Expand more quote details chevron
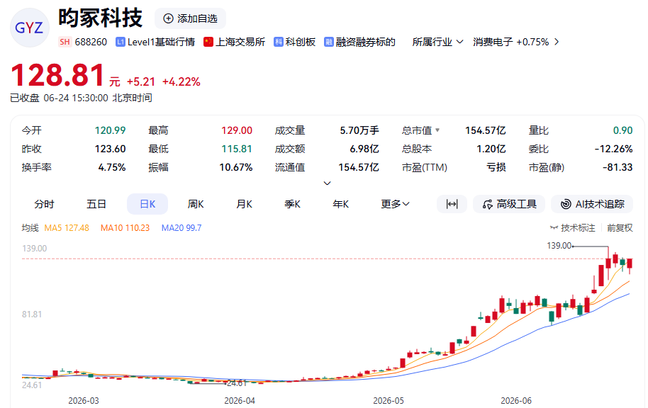Screen dimensions: 648x408 click(x=327, y=183)
